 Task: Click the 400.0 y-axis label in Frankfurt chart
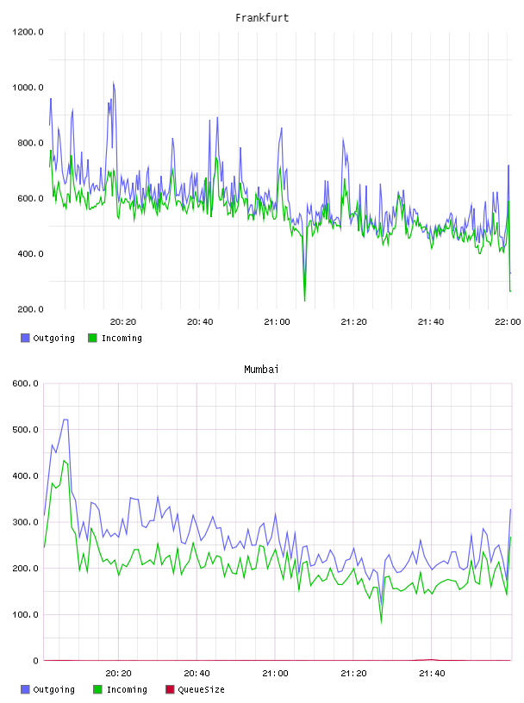tap(30, 254)
